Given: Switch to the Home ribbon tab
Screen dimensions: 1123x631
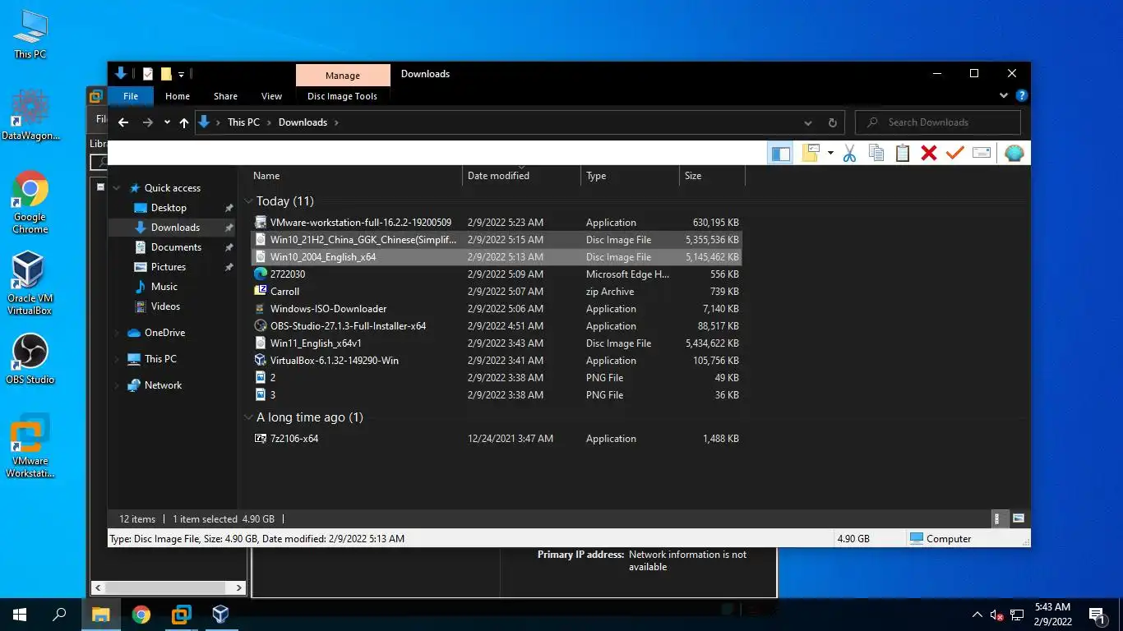Looking at the screenshot, I should click(178, 96).
